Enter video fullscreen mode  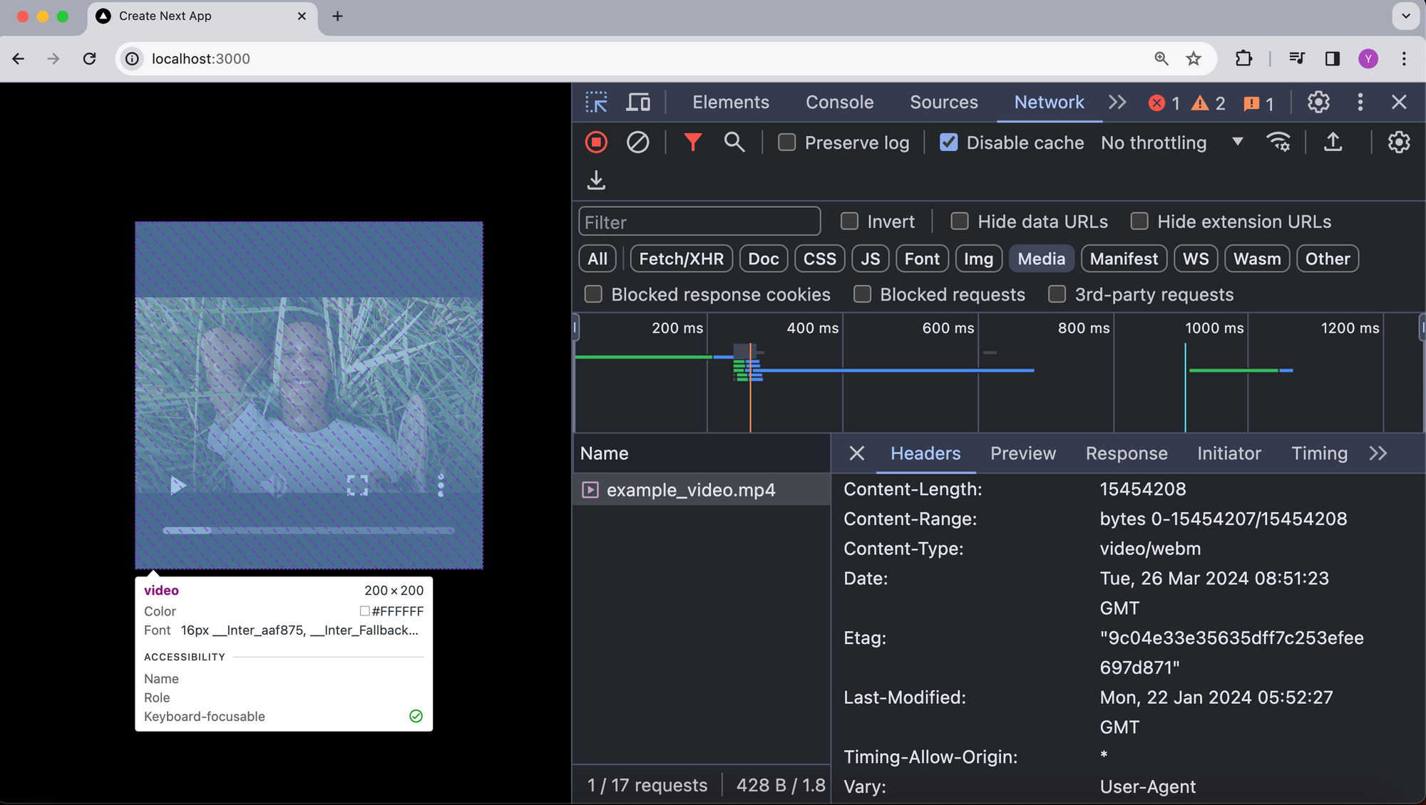click(357, 485)
